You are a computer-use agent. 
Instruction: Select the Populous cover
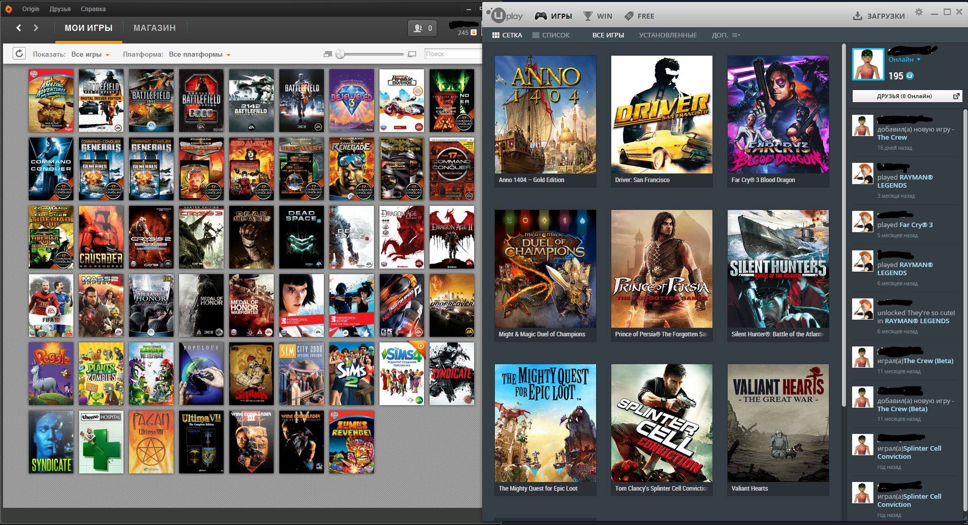click(201, 374)
